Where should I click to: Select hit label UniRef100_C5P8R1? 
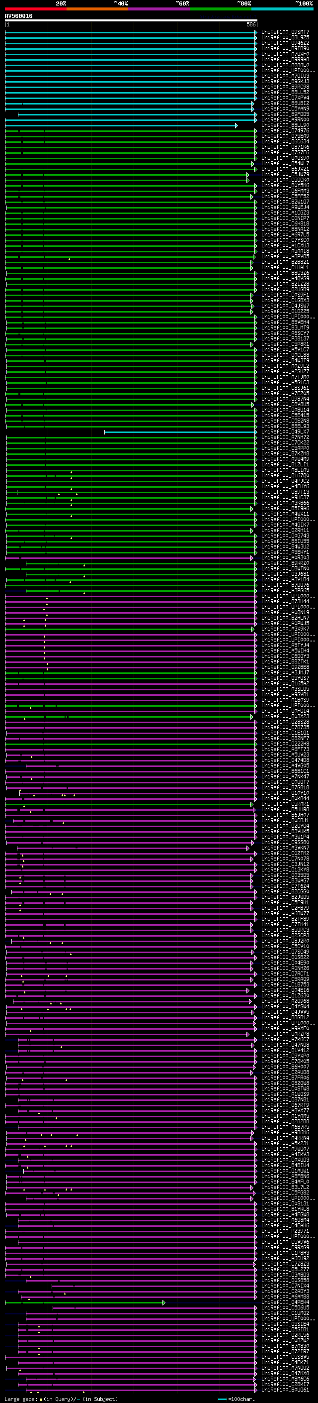[285, 344]
